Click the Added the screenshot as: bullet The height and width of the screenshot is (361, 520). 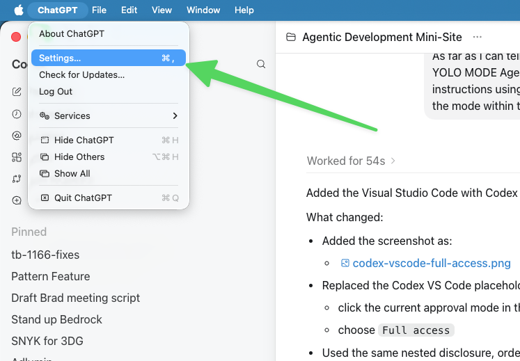(387, 241)
